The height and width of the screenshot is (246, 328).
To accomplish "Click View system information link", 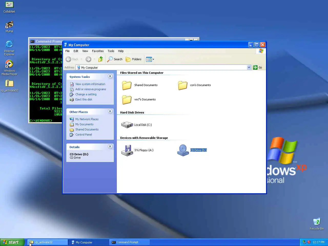I will coord(90,84).
